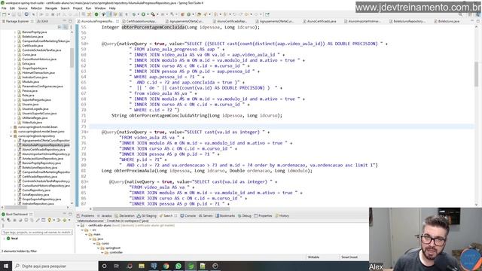The height and width of the screenshot is (271, 482).
Task: Click the Windows taskbar search box
Action: point(55,266)
